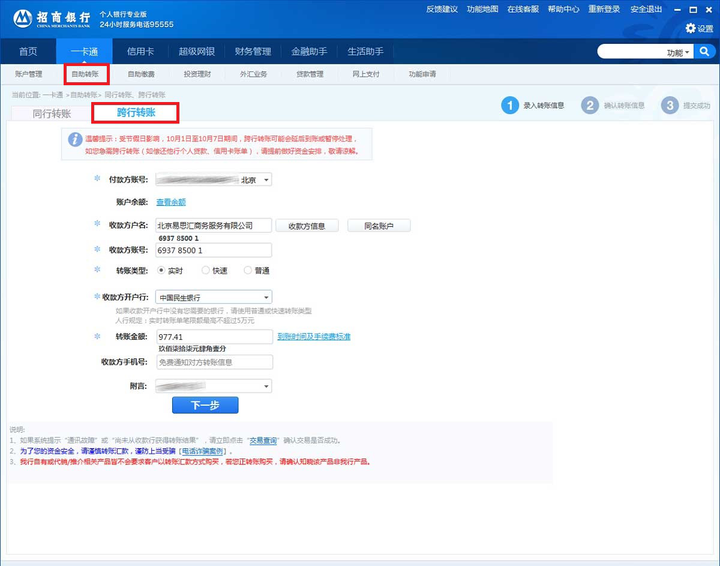Click 反馈建议 in the top bar
720x566 pixels.
point(442,9)
